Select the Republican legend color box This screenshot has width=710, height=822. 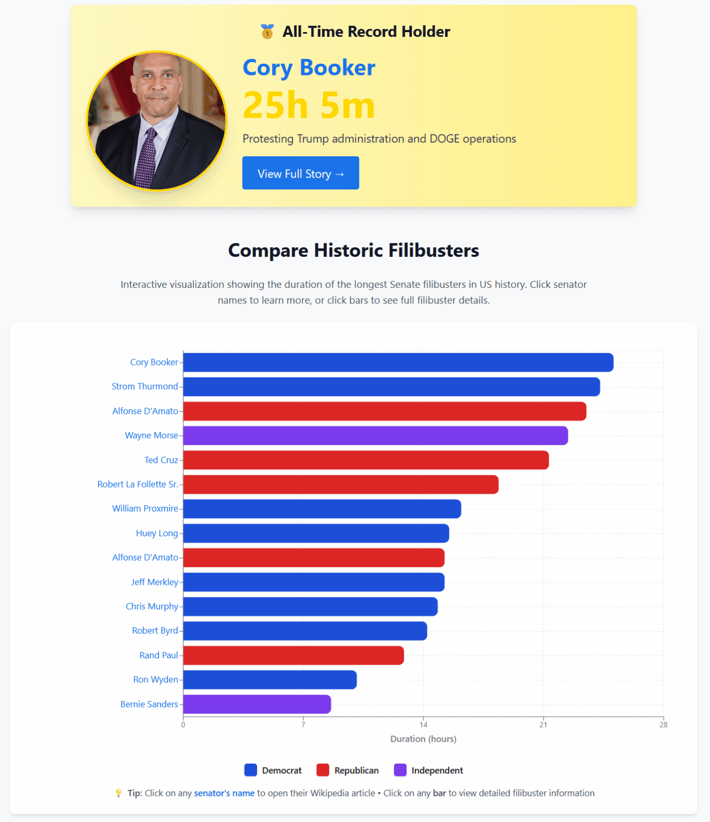click(323, 770)
